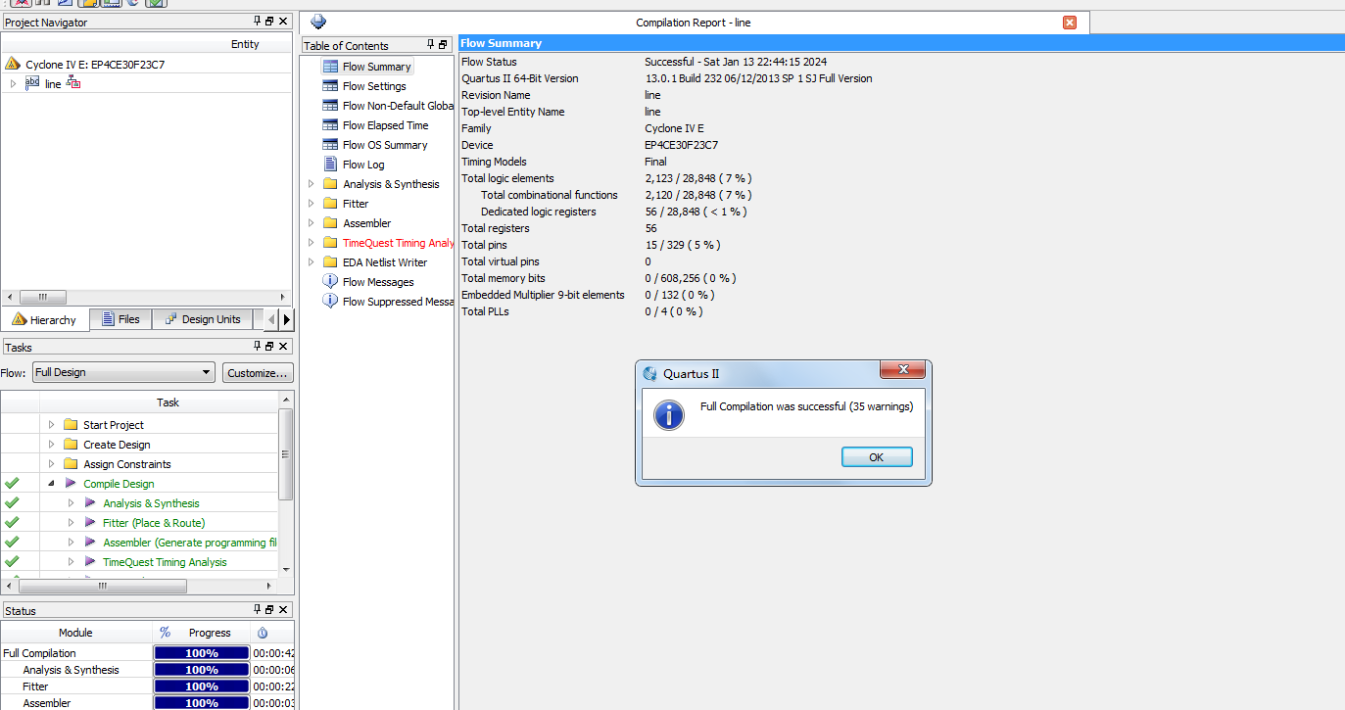Viewport: 1345px width, 710px height.
Task: Close the Quartus II dialog
Action: tap(902, 369)
